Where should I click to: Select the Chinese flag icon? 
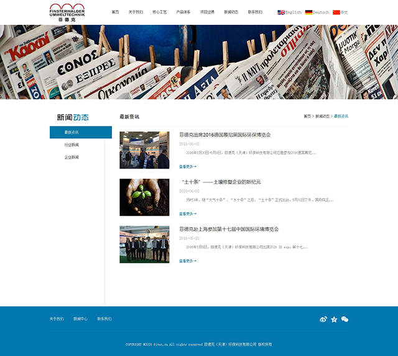(336, 12)
